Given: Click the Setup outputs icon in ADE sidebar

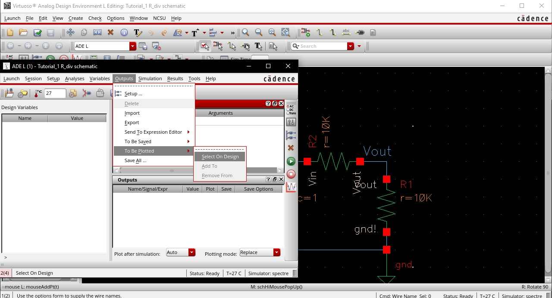Looking at the screenshot, I should coord(291,135).
